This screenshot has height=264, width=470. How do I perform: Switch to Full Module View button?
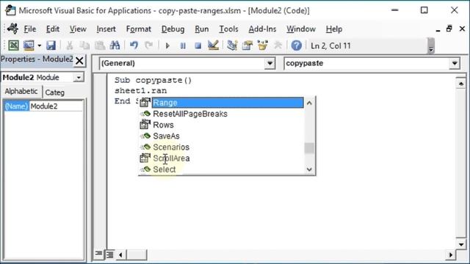[109, 254]
